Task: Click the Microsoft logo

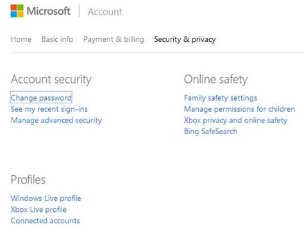Action: point(40,11)
